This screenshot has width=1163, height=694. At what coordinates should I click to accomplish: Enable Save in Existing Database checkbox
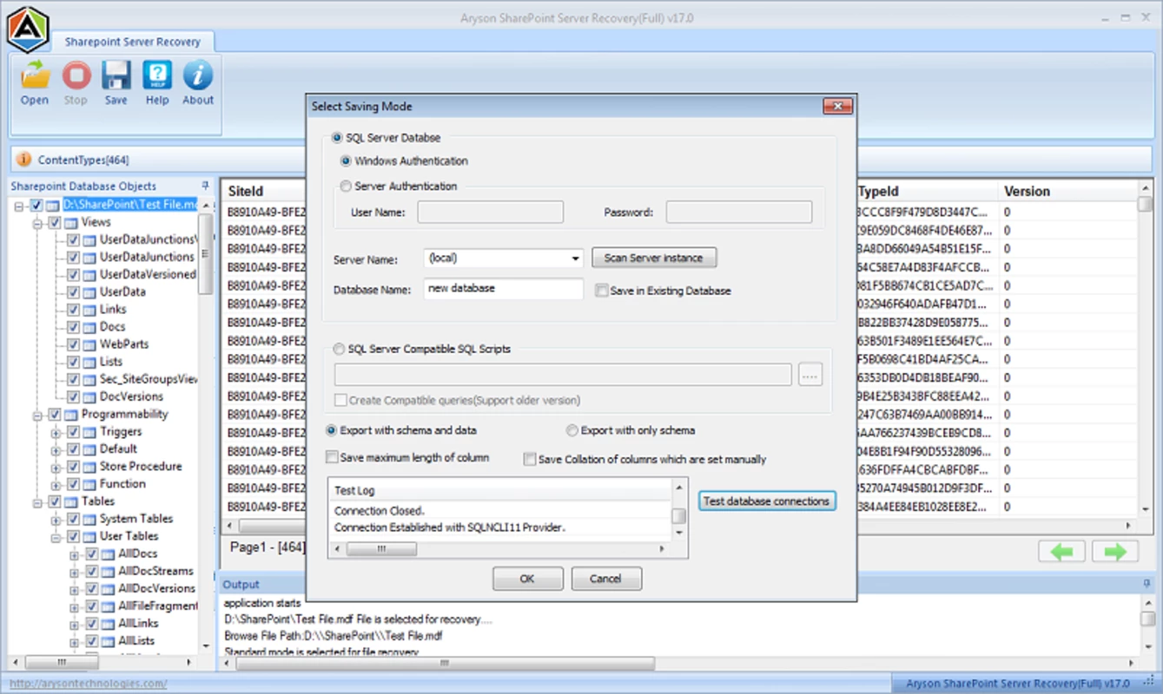coord(601,291)
